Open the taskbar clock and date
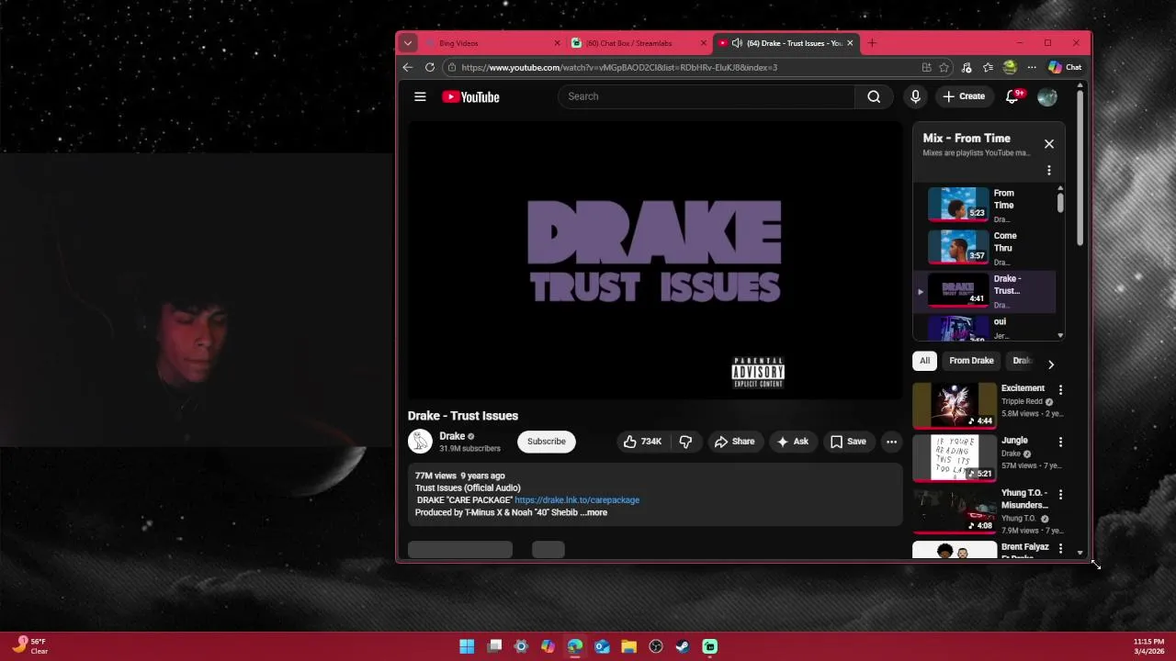 (x=1148, y=646)
